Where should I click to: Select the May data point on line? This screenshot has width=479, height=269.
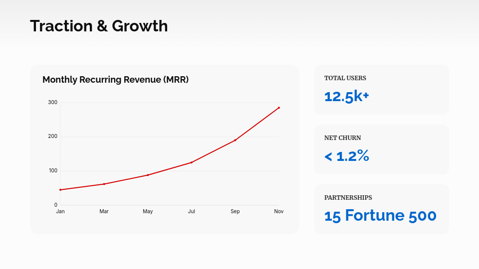(148, 175)
